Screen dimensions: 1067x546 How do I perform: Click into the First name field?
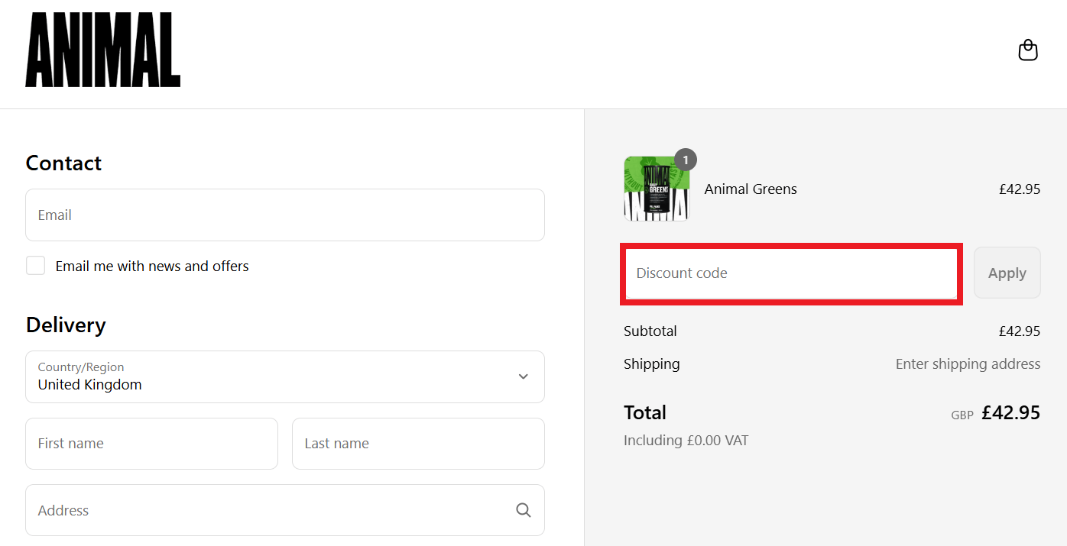[151, 444]
